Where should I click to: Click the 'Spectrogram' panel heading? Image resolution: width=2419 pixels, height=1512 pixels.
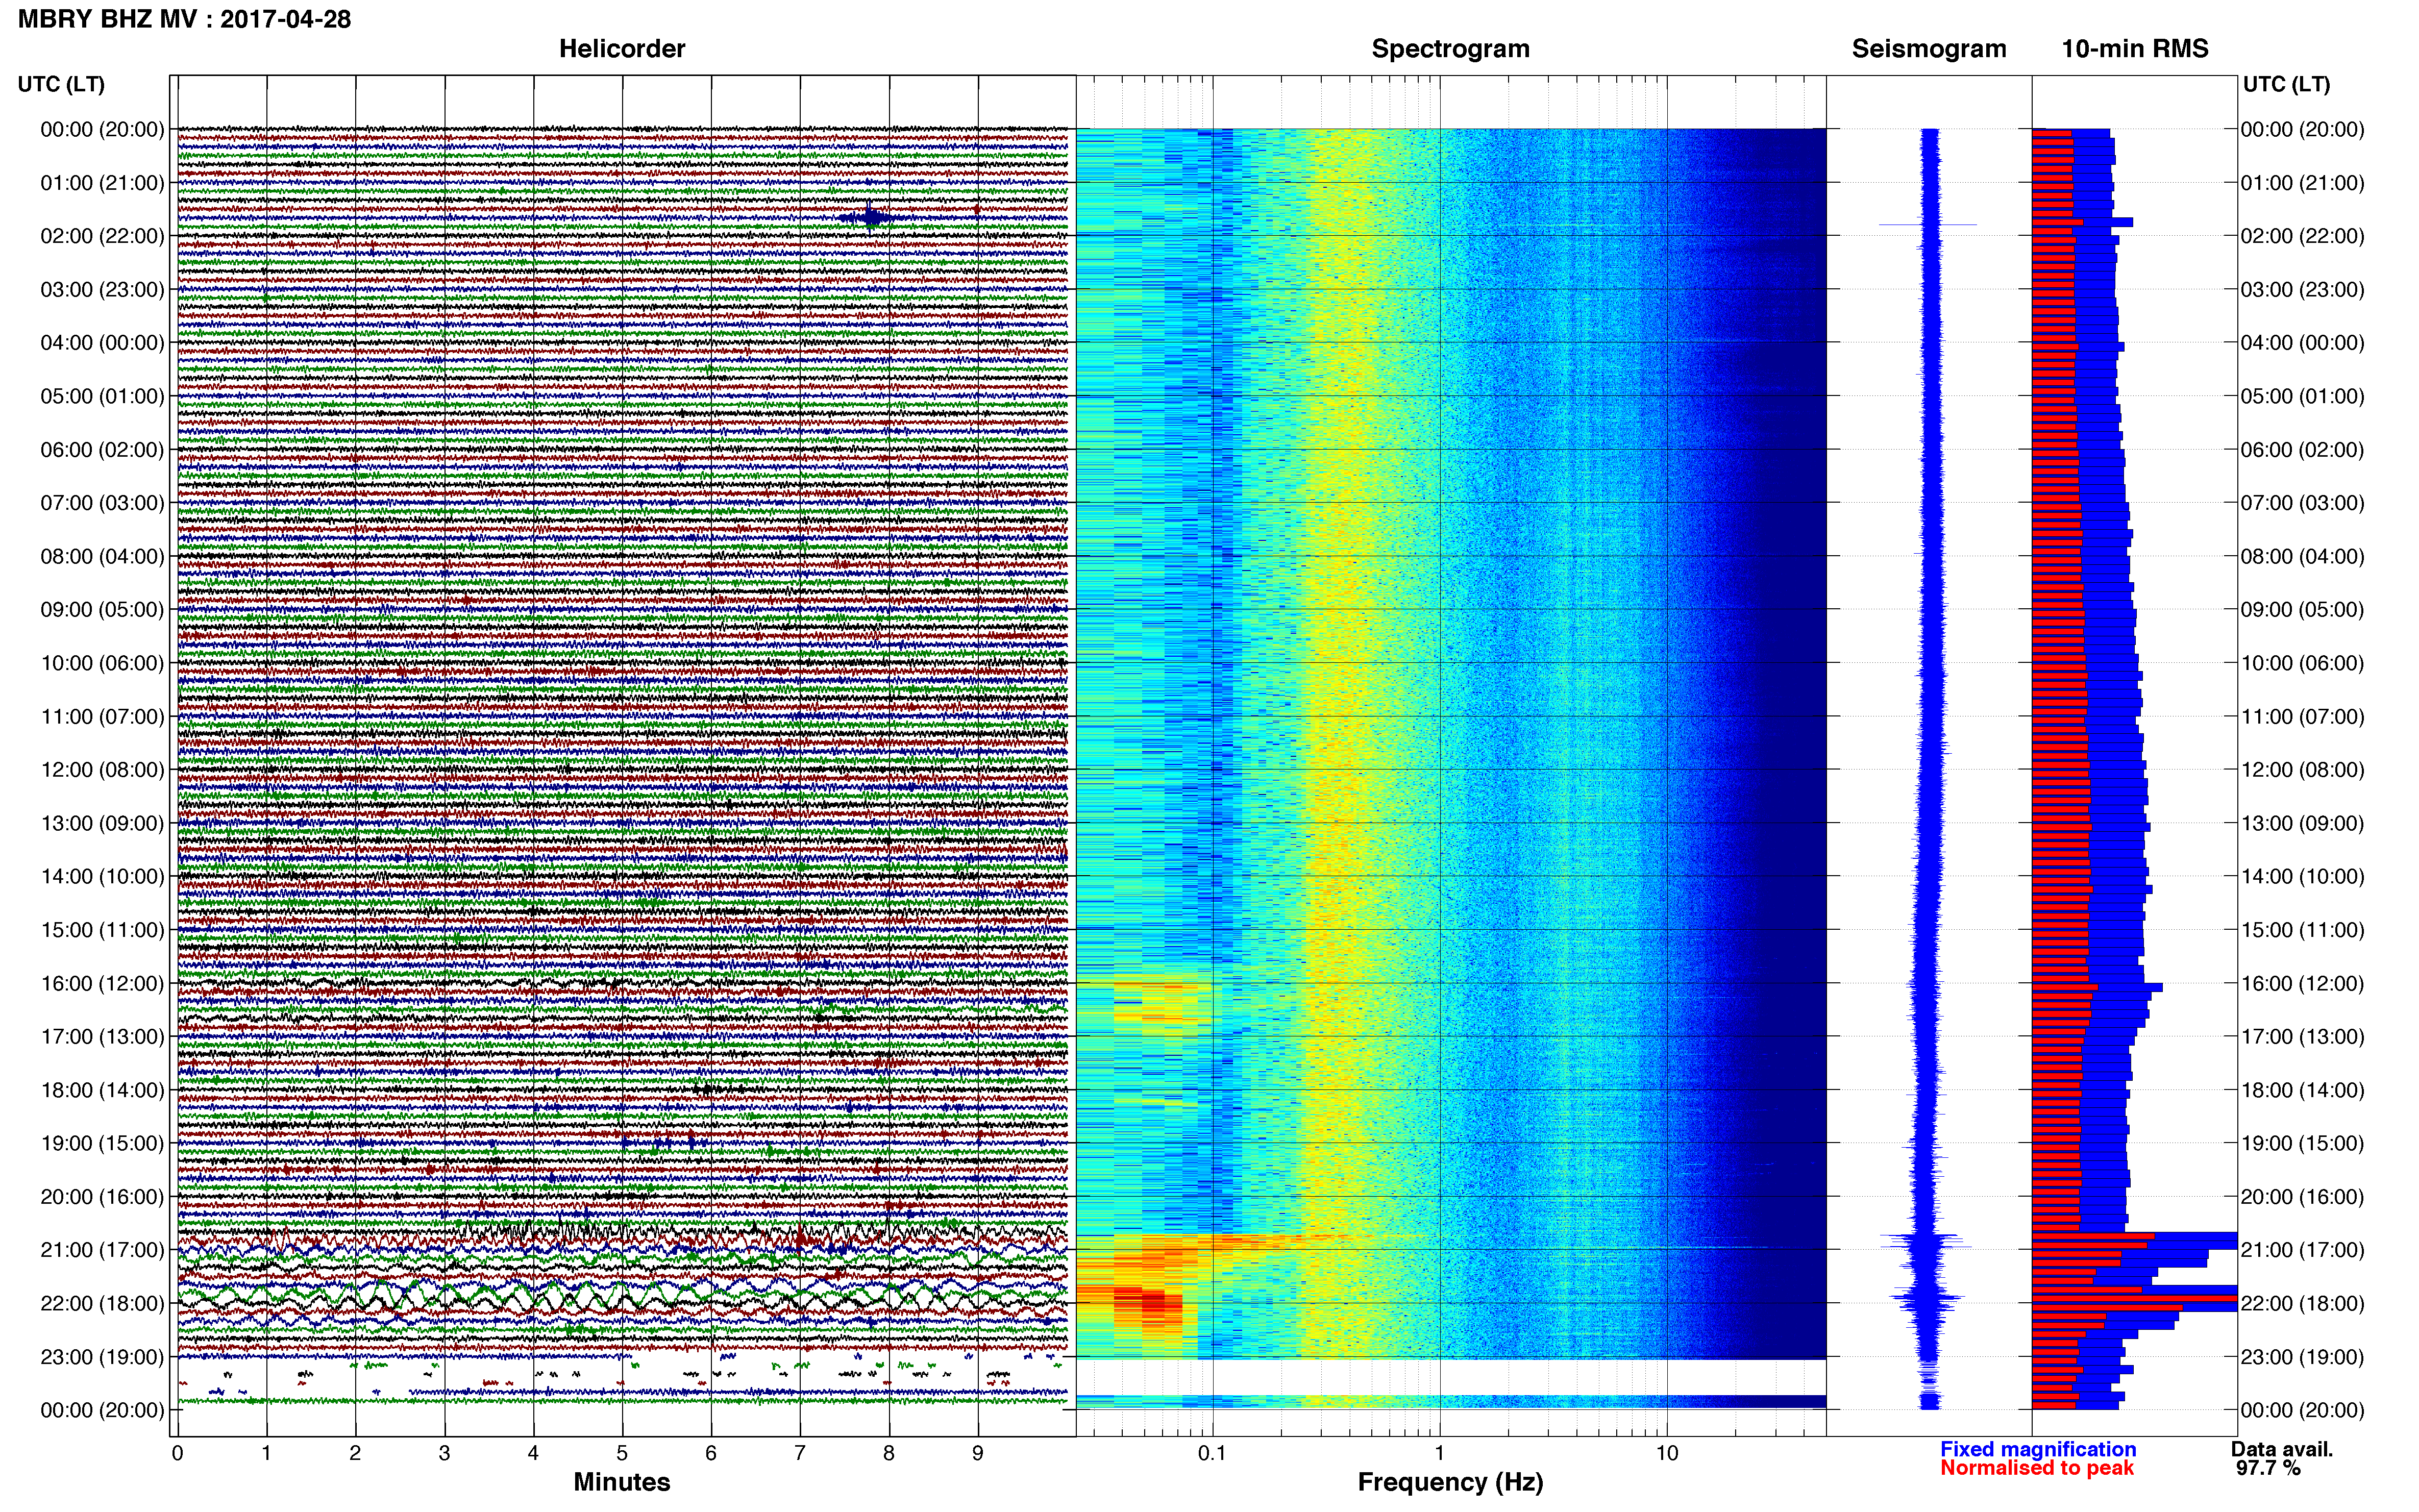pyautogui.click(x=1450, y=49)
